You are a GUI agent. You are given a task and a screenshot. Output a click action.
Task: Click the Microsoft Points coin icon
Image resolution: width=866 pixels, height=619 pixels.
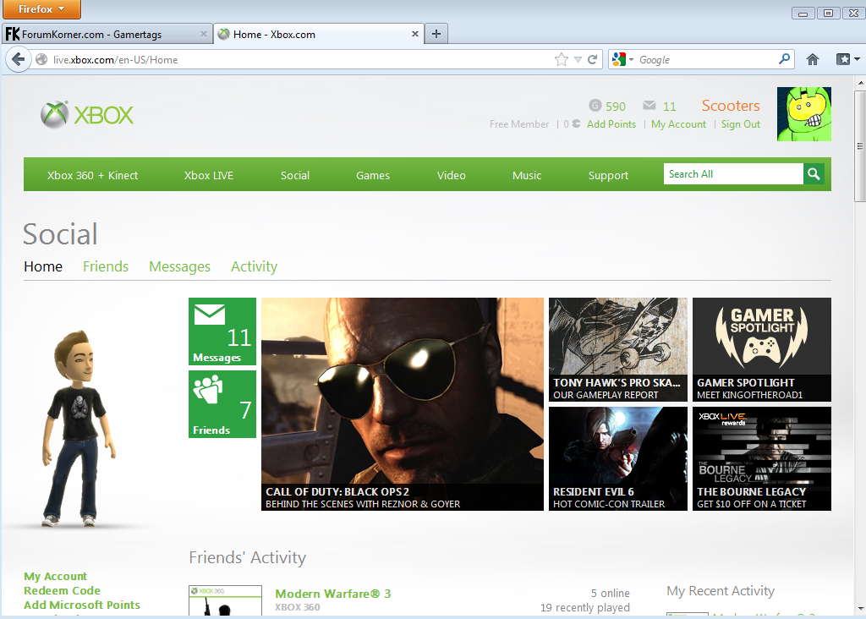(x=576, y=123)
